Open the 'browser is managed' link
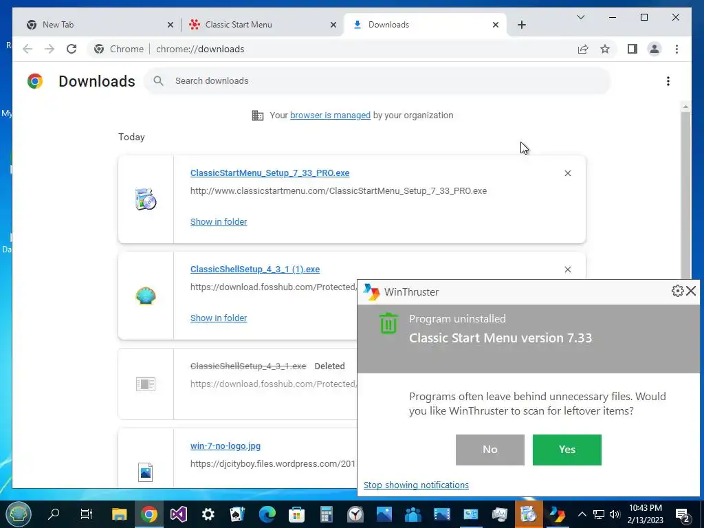The image size is (704, 528). (330, 115)
